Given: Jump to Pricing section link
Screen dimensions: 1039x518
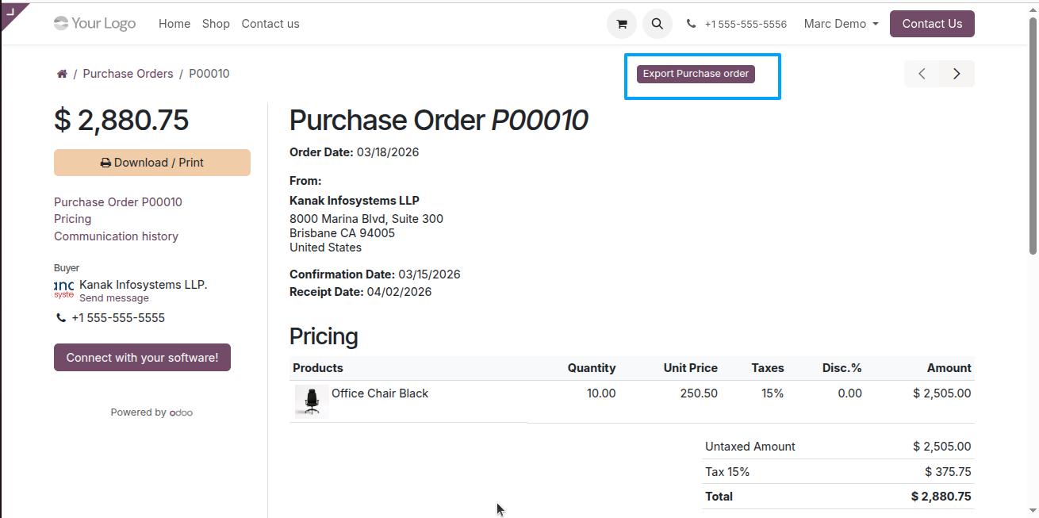Looking at the screenshot, I should [72, 219].
